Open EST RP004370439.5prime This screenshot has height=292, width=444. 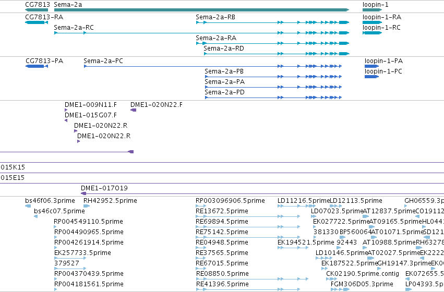[89, 274]
